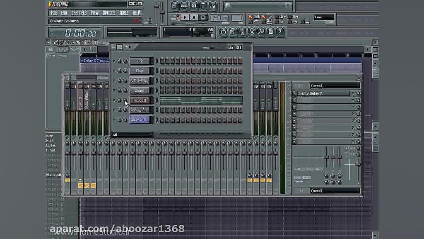Click the save project disk icon

pos(242,32)
